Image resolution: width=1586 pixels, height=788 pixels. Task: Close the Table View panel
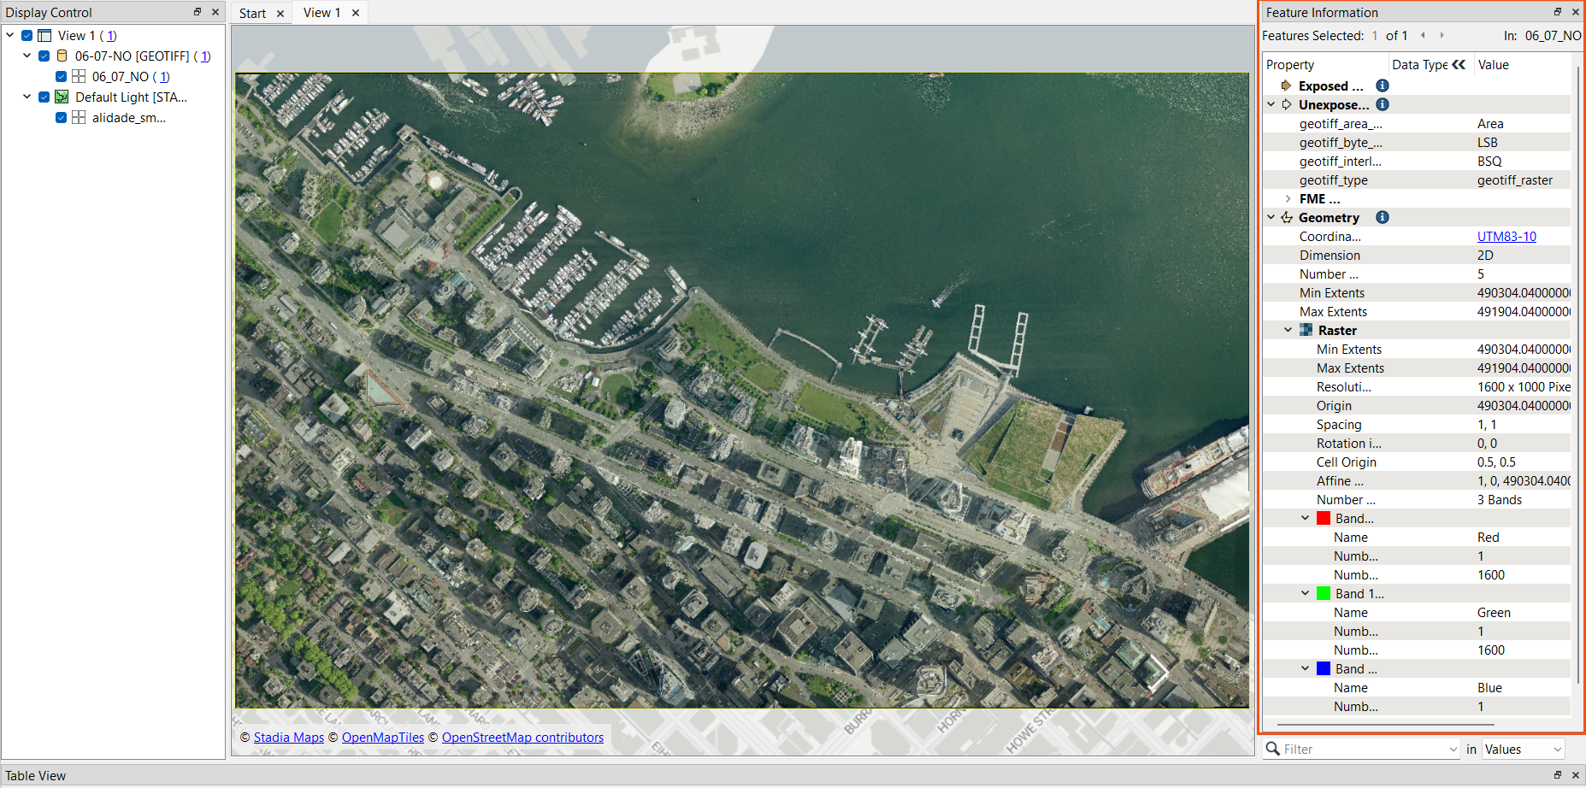coord(1575,775)
